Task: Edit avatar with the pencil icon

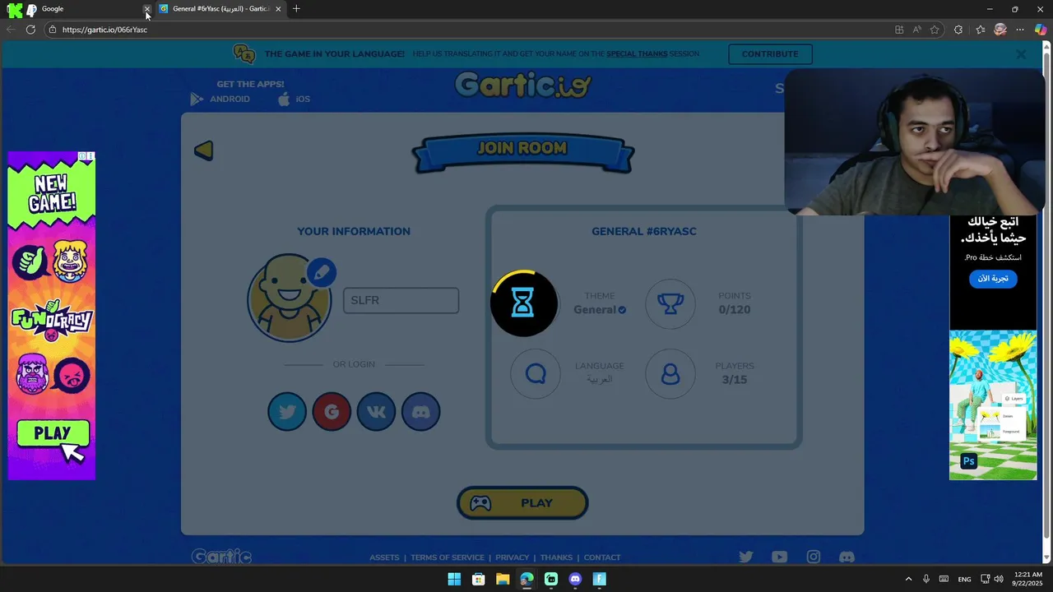Action: (x=321, y=272)
